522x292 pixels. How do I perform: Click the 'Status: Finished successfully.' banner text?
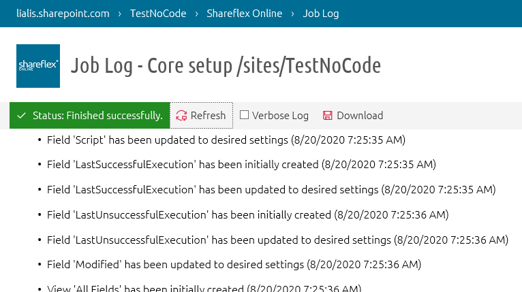coord(97,116)
